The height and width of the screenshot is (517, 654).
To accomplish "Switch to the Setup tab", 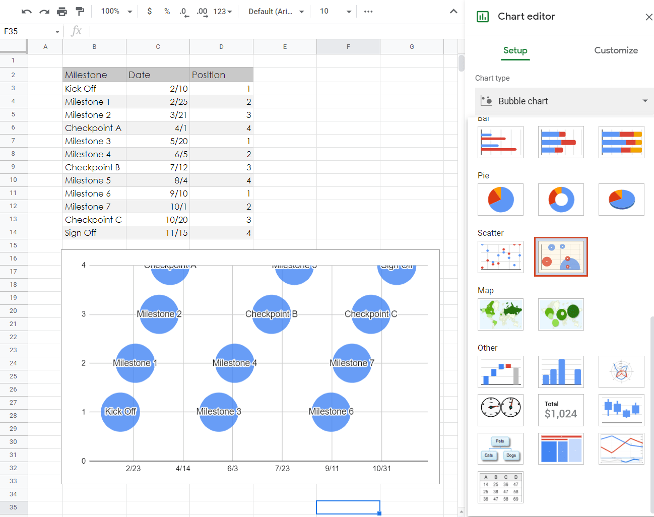I will [x=515, y=50].
